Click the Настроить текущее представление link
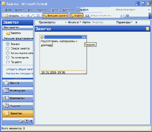152x132 pixels. (x=20, y=73)
